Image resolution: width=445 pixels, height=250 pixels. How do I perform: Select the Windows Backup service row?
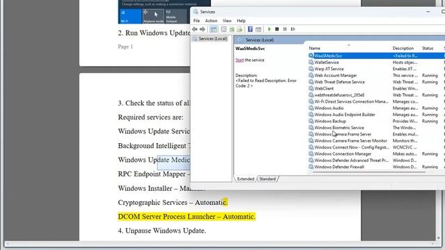point(376,121)
